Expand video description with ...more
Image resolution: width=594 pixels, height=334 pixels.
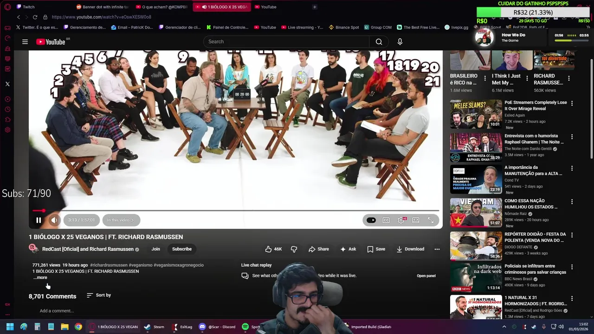(40, 277)
